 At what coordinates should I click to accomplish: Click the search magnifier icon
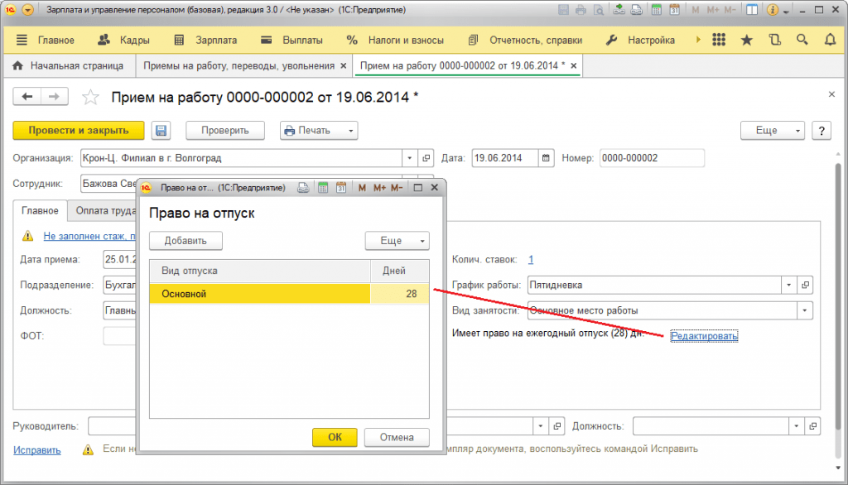(x=802, y=40)
